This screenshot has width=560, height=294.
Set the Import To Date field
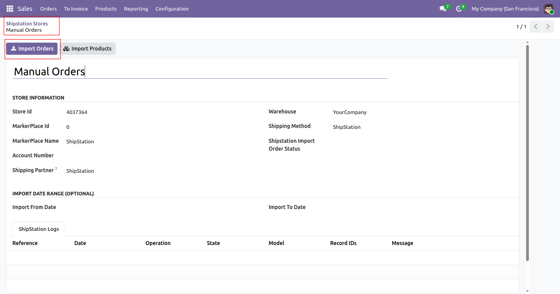click(x=423, y=207)
